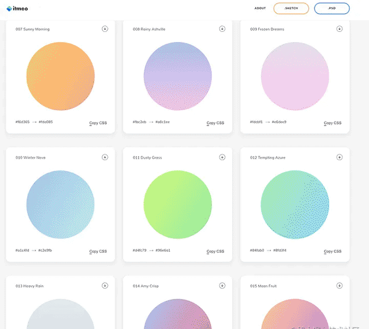Click Dusty Grass end color hex #96e6a1
Viewport: 369px width, 329px height.
pyautogui.click(x=163, y=250)
